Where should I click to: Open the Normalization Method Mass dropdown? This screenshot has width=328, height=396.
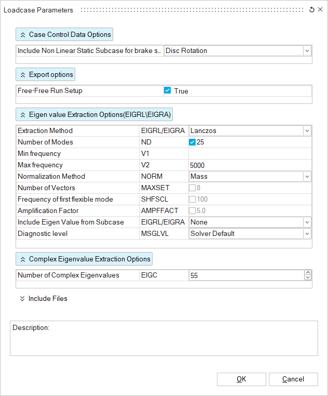pyautogui.click(x=307, y=177)
